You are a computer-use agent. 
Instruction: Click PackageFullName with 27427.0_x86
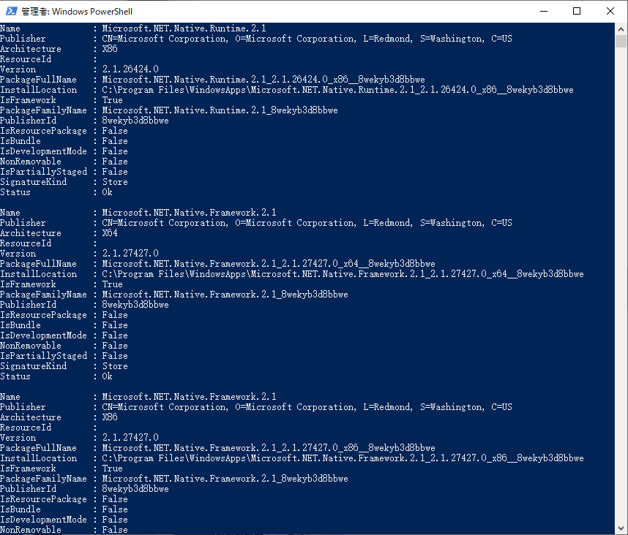coord(269,448)
